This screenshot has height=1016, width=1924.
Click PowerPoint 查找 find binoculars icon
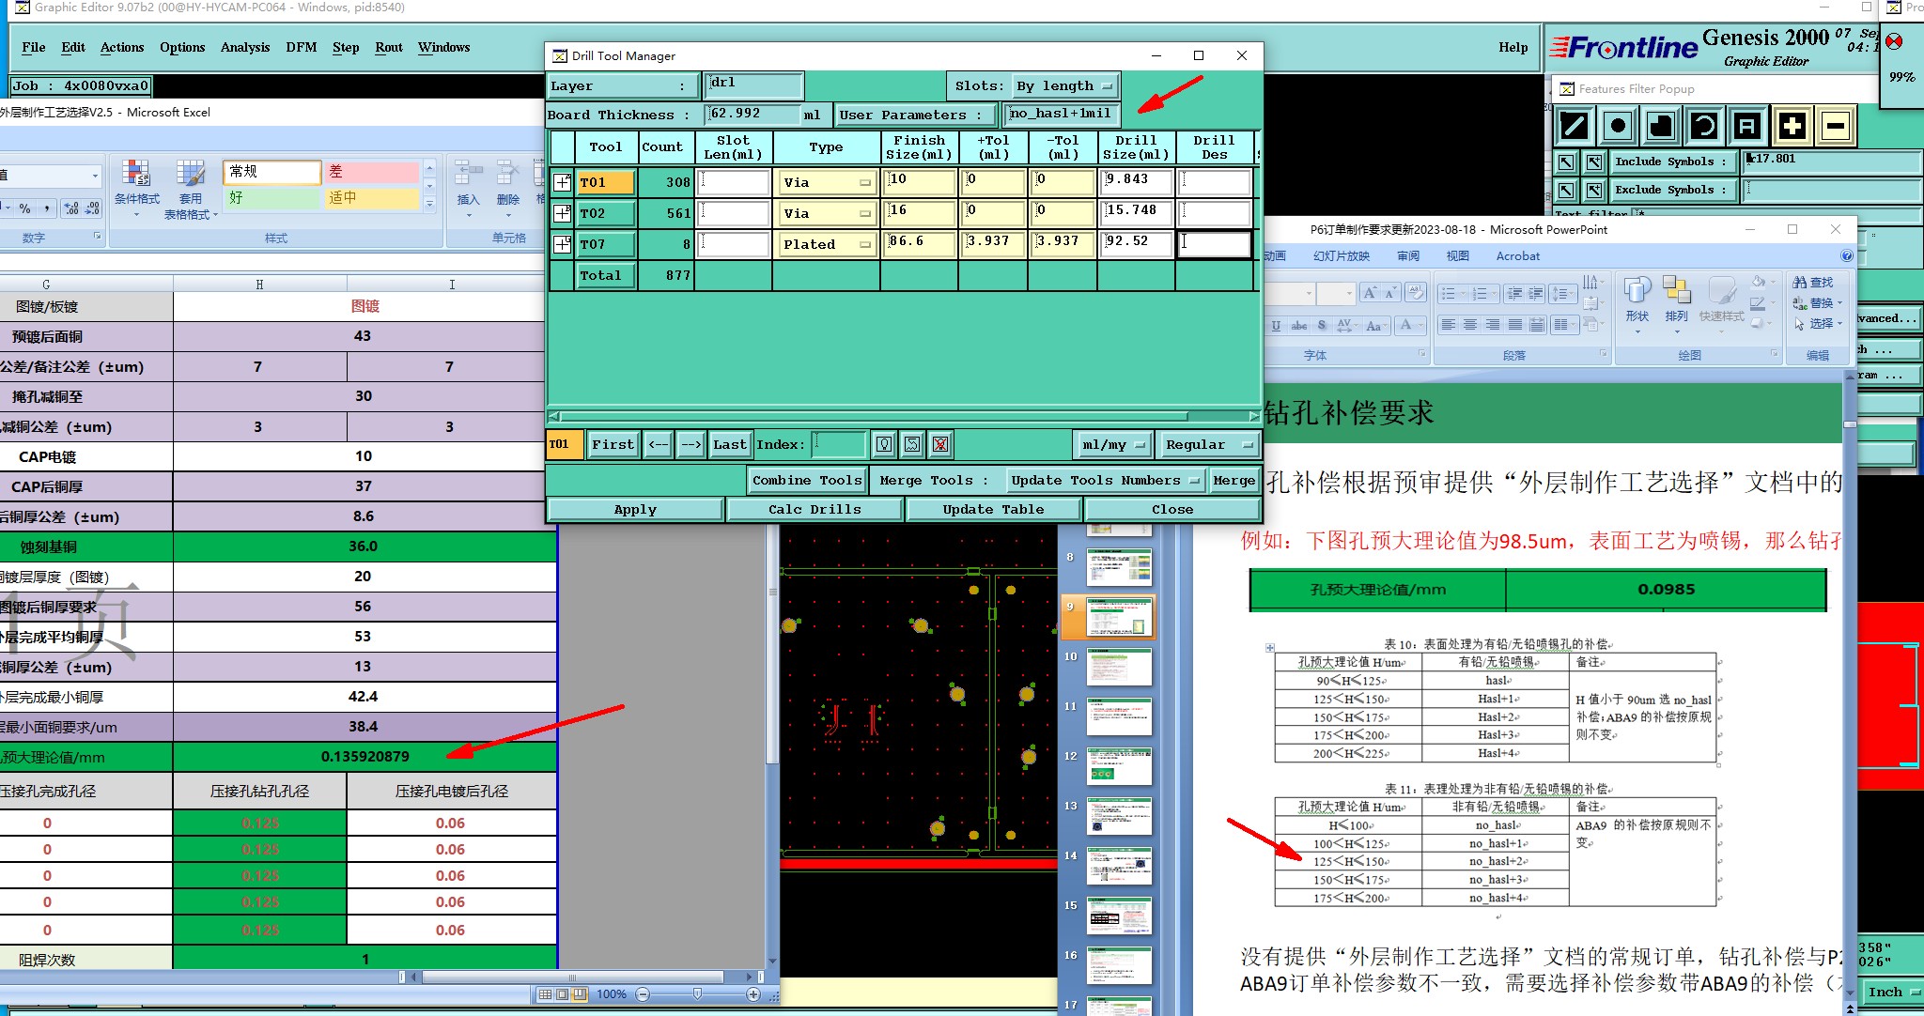pos(1812,282)
